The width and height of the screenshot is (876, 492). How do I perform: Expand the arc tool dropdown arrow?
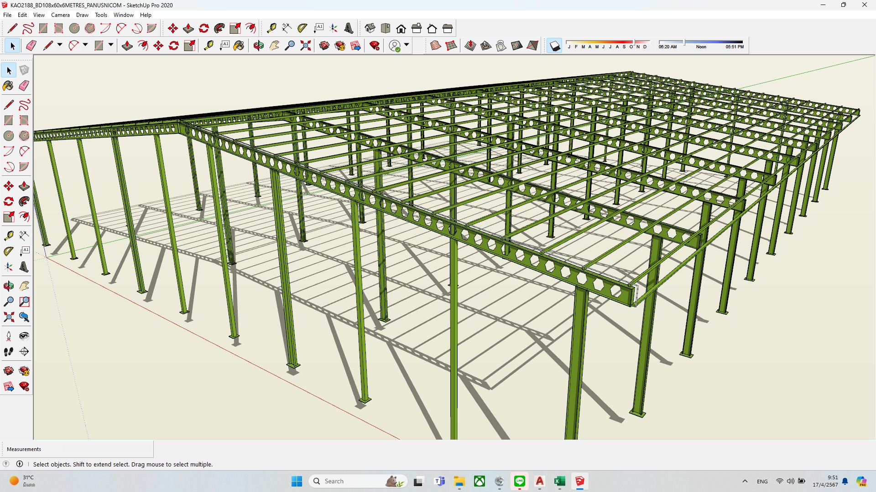click(85, 45)
